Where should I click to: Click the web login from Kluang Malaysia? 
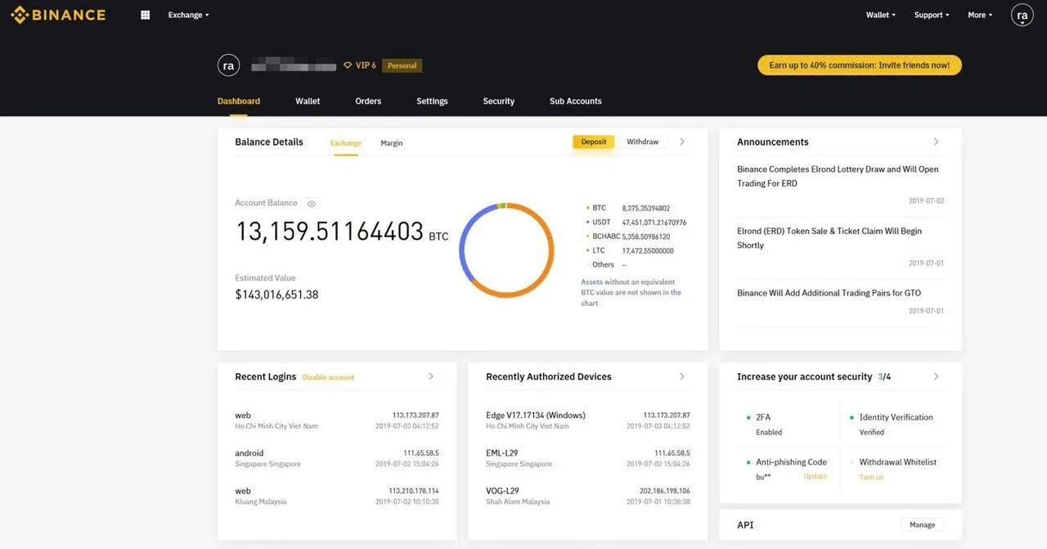point(337,496)
